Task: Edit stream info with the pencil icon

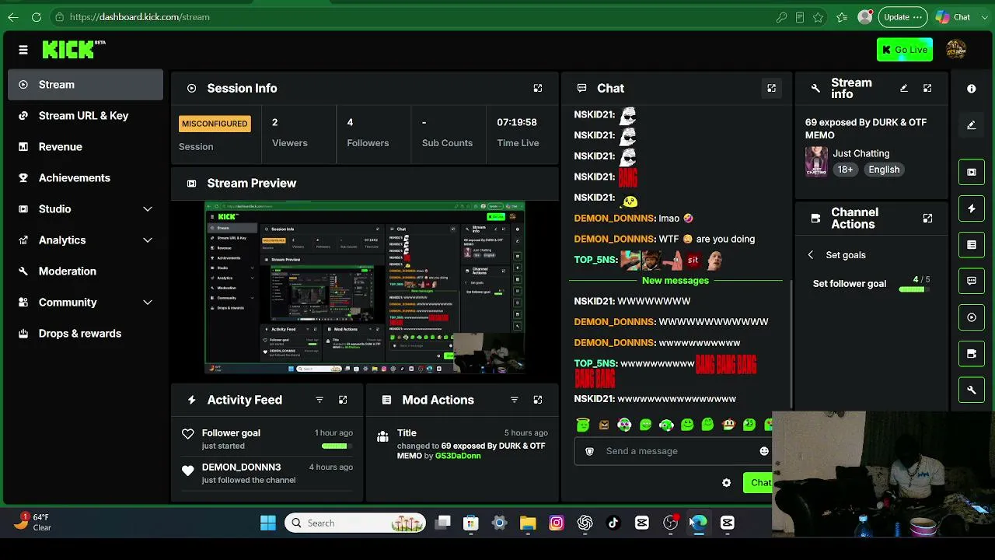Action: [x=904, y=88]
